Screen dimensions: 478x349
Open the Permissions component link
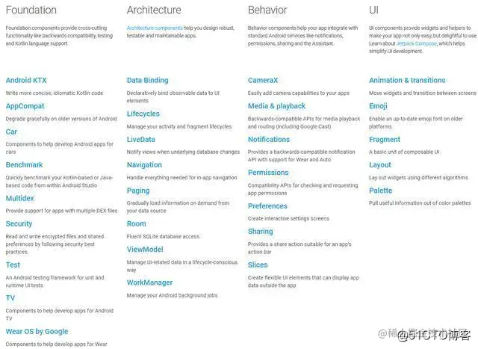tap(268, 173)
